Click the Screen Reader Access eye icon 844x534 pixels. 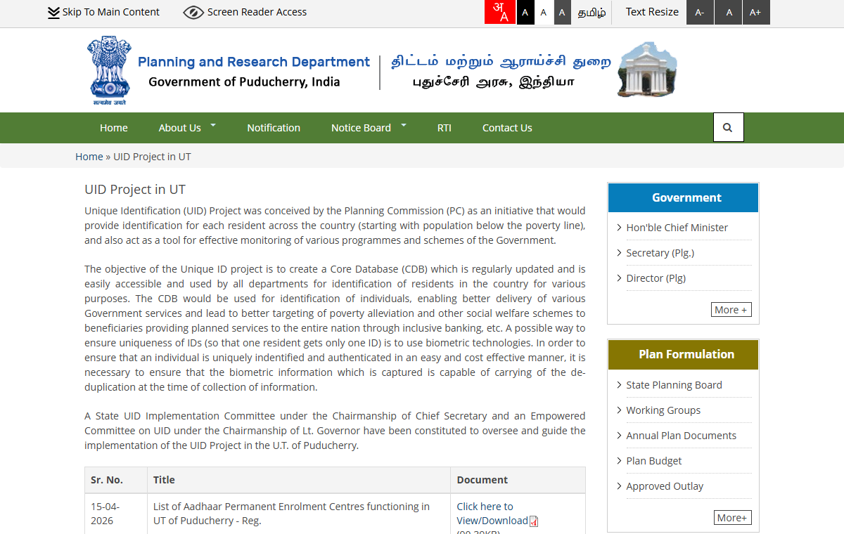pyautogui.click(x=193, y=12)
